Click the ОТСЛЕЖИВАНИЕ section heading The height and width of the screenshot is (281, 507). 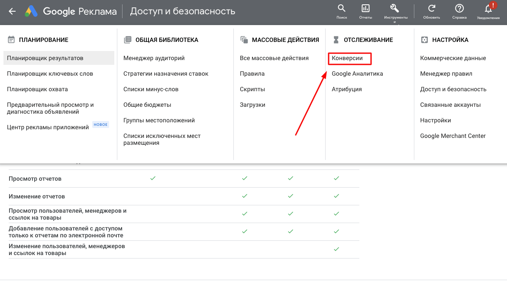[368, 40]
